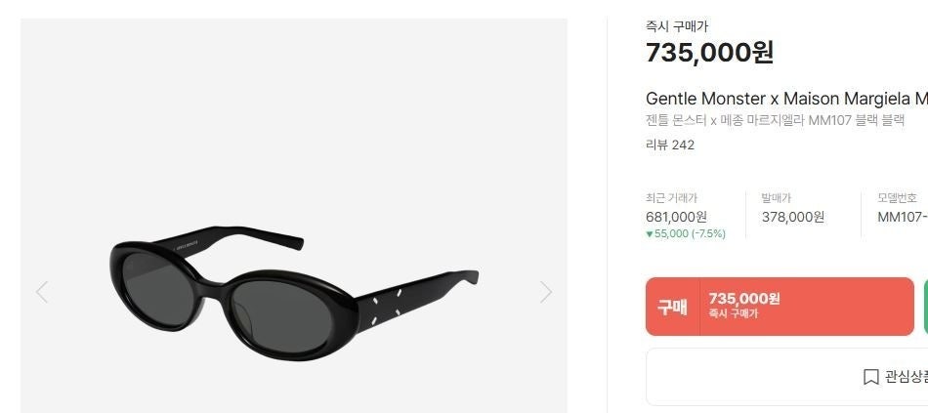
Task: Click the 발매가 label
Action: tap(776, 198)
